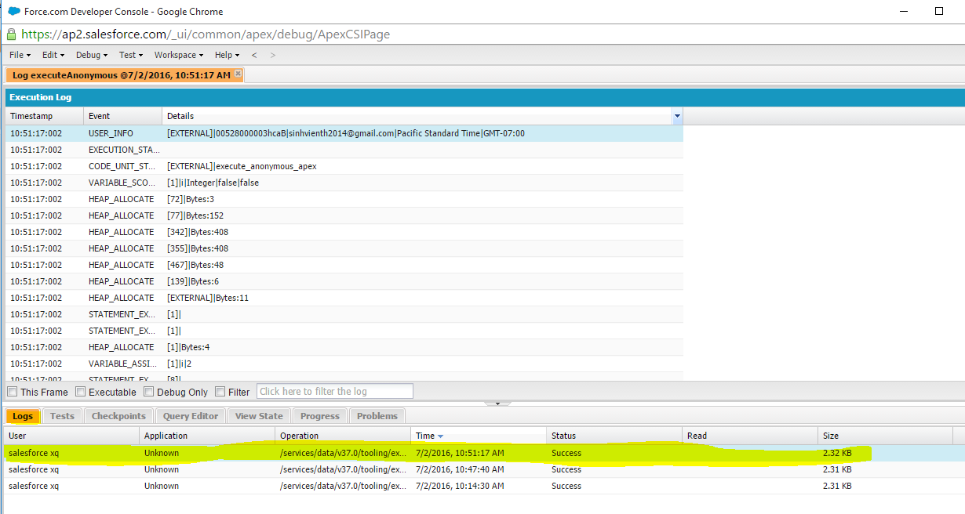This screenshot has height=514, width=965.
Task: Open the Debug menu
Action: pyautogui.click(x=92, y=55)
